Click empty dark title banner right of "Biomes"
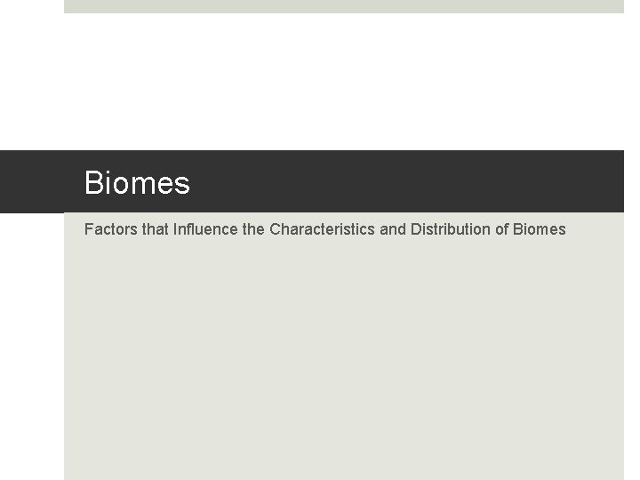640x480 pixels. pos(408,181)
